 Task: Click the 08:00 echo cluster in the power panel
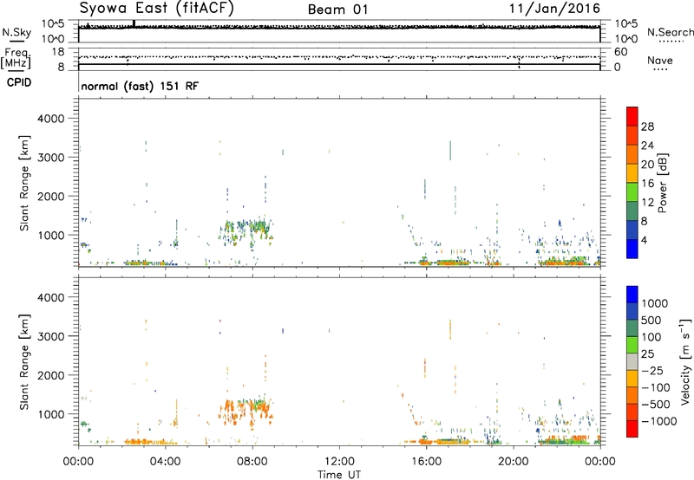pos(246,231)
